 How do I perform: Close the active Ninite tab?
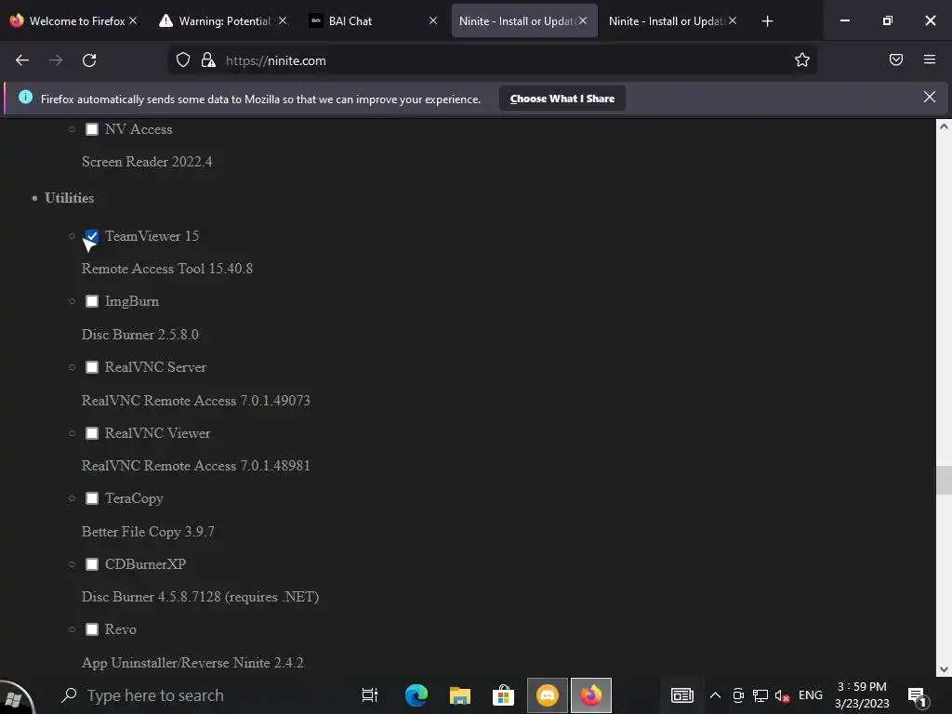(x=583, y=20)
